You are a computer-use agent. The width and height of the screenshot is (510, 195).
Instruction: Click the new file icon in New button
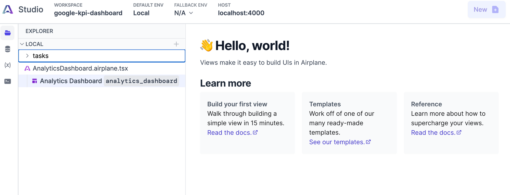coord(495,9)
